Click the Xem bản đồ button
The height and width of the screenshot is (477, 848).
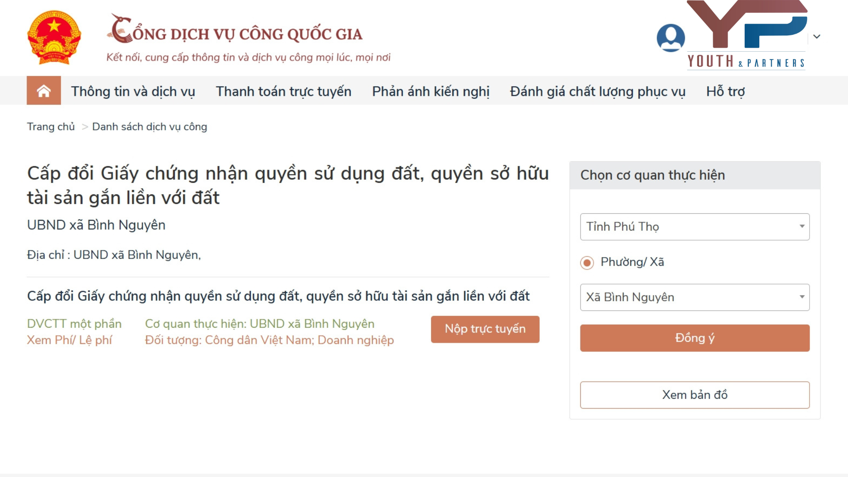[694, 395]
